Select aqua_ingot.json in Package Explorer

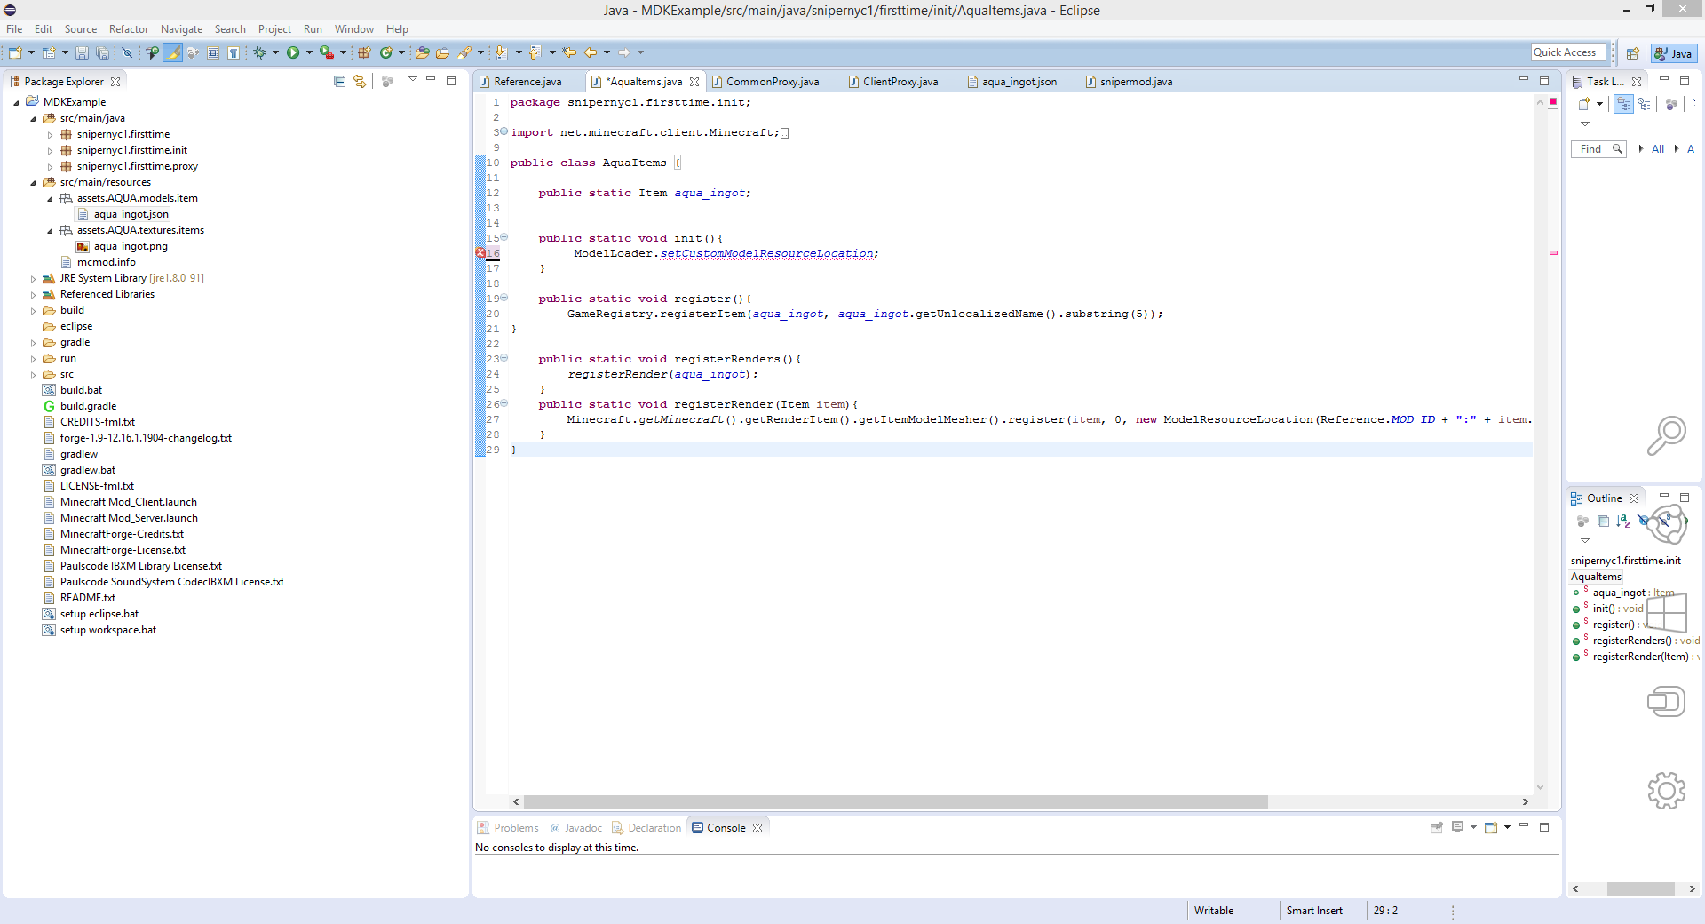[x=131, y=214]
